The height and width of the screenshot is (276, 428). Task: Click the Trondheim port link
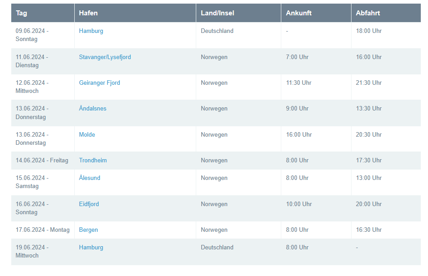click(93, 161)
